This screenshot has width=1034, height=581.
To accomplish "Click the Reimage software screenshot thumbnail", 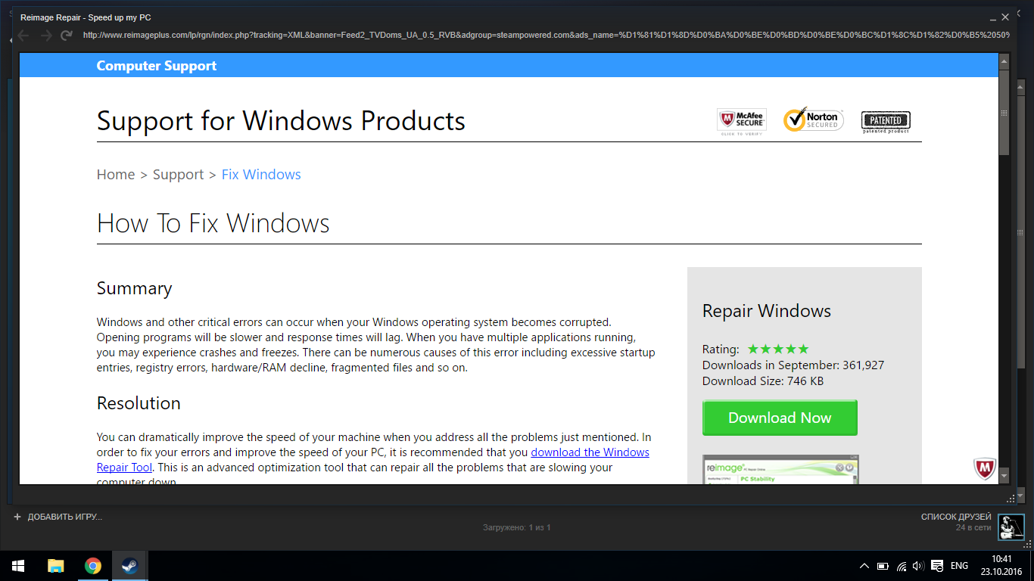I will (780, 470).
